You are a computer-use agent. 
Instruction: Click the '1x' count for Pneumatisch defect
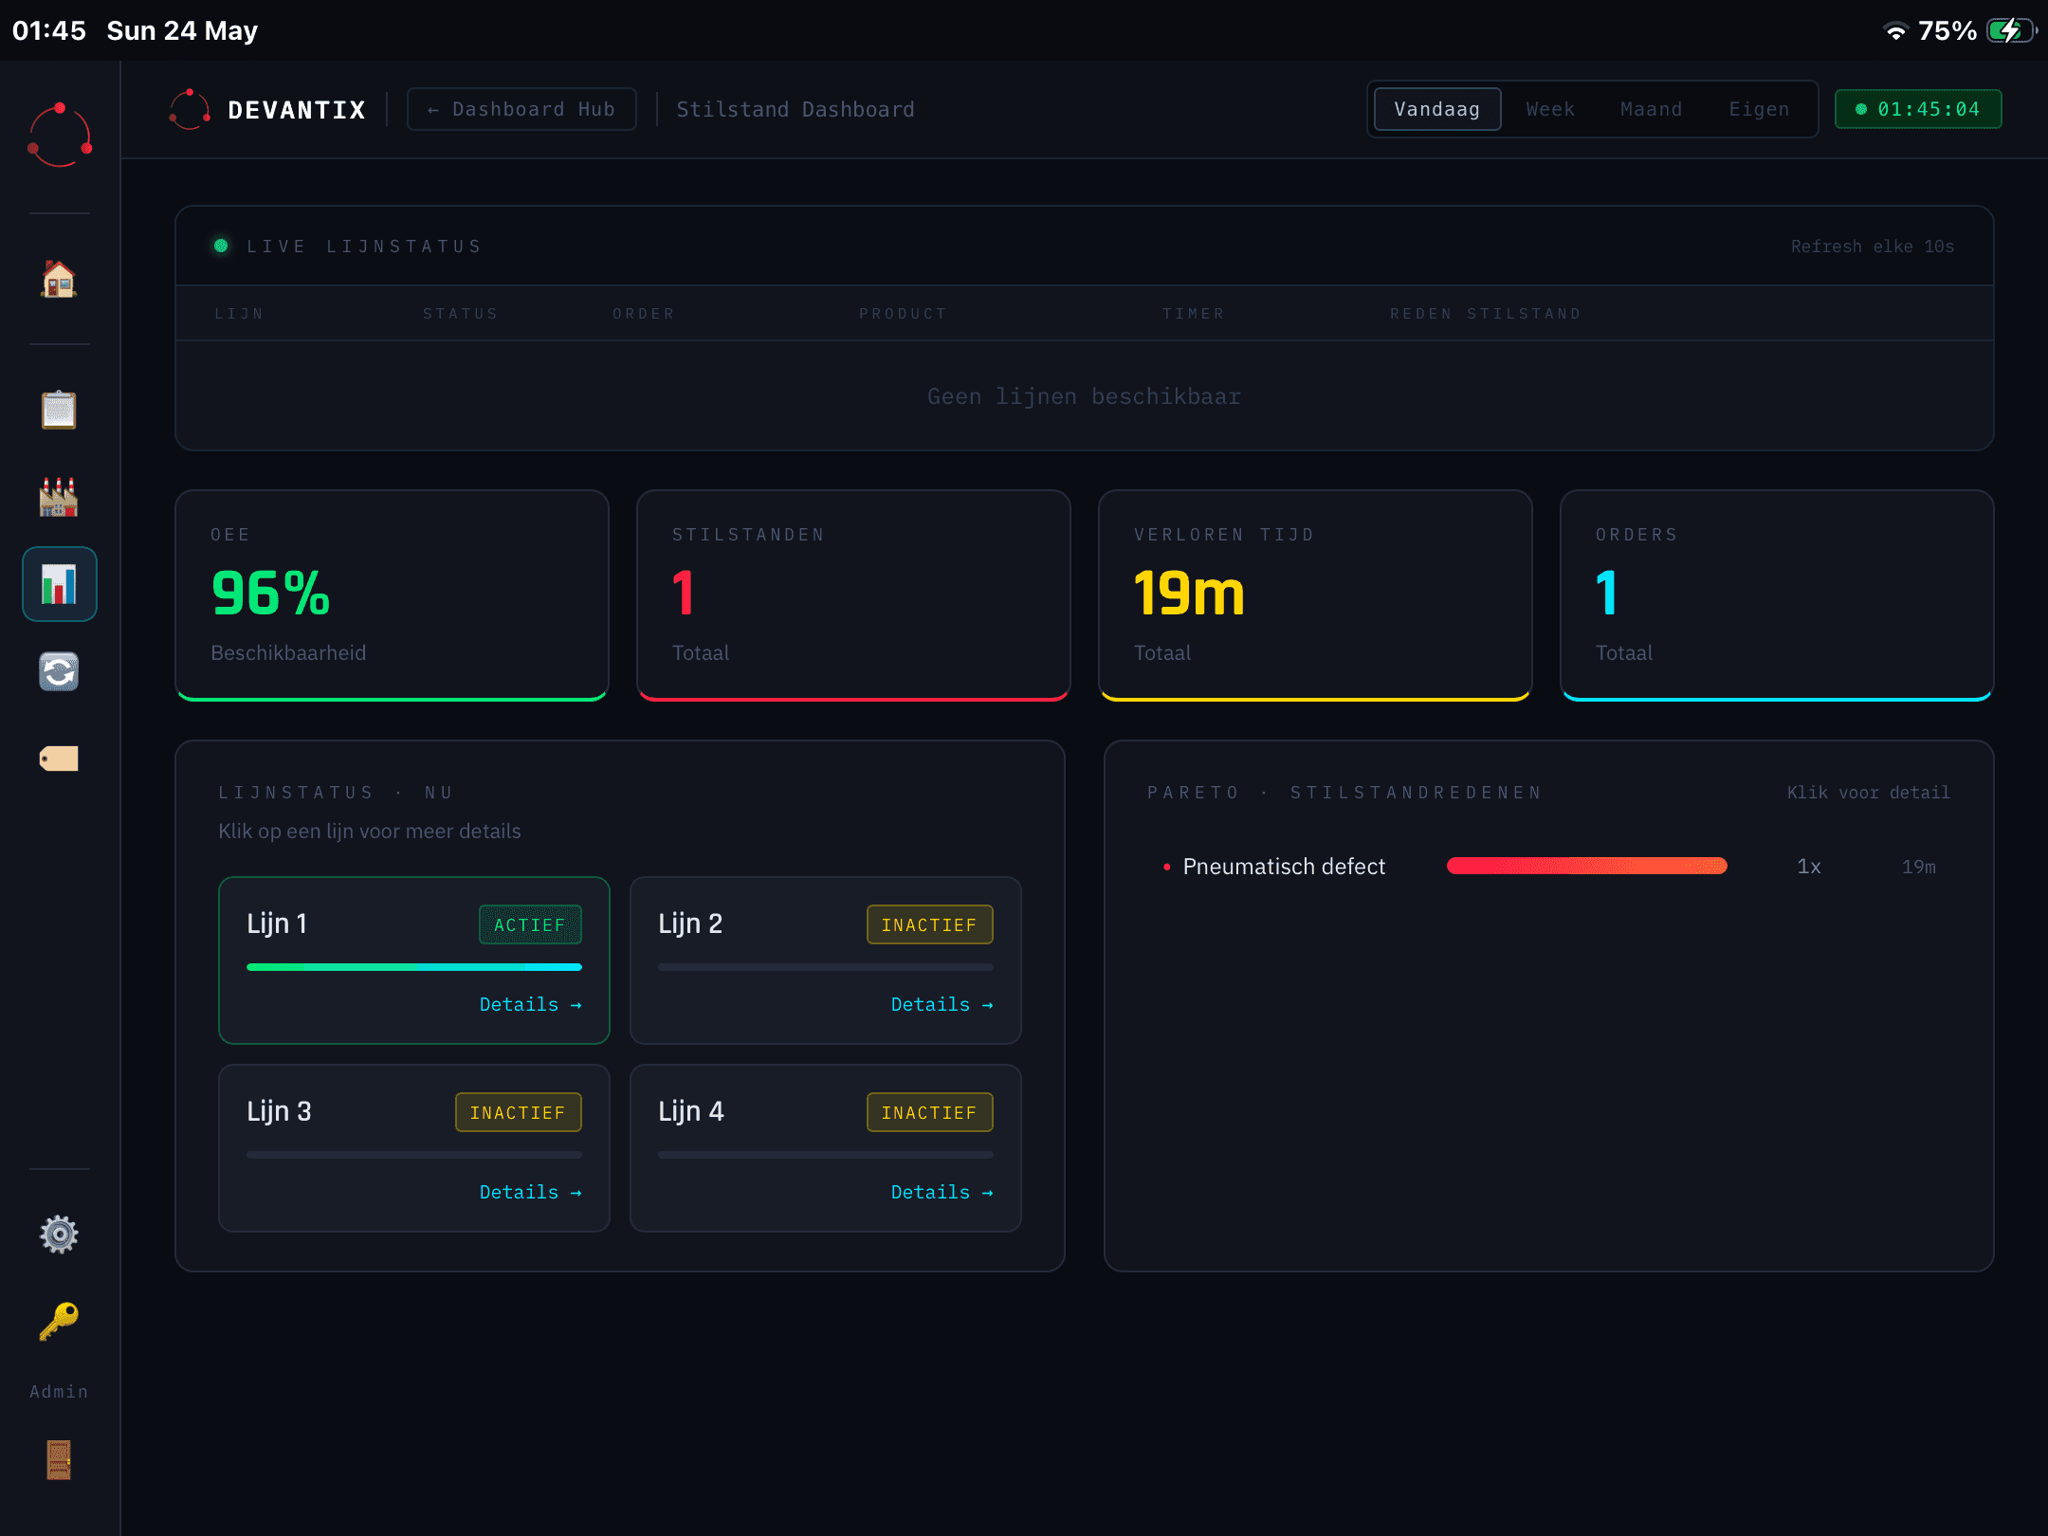pyautogui.click(x=1808, y=867)
